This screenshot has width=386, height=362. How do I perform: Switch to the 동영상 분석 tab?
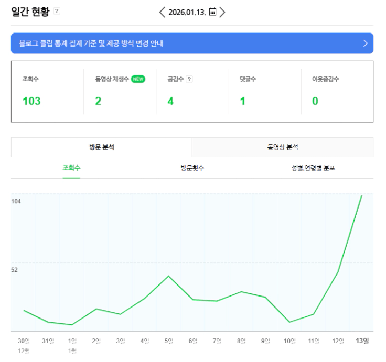click(x=283, y=147)
